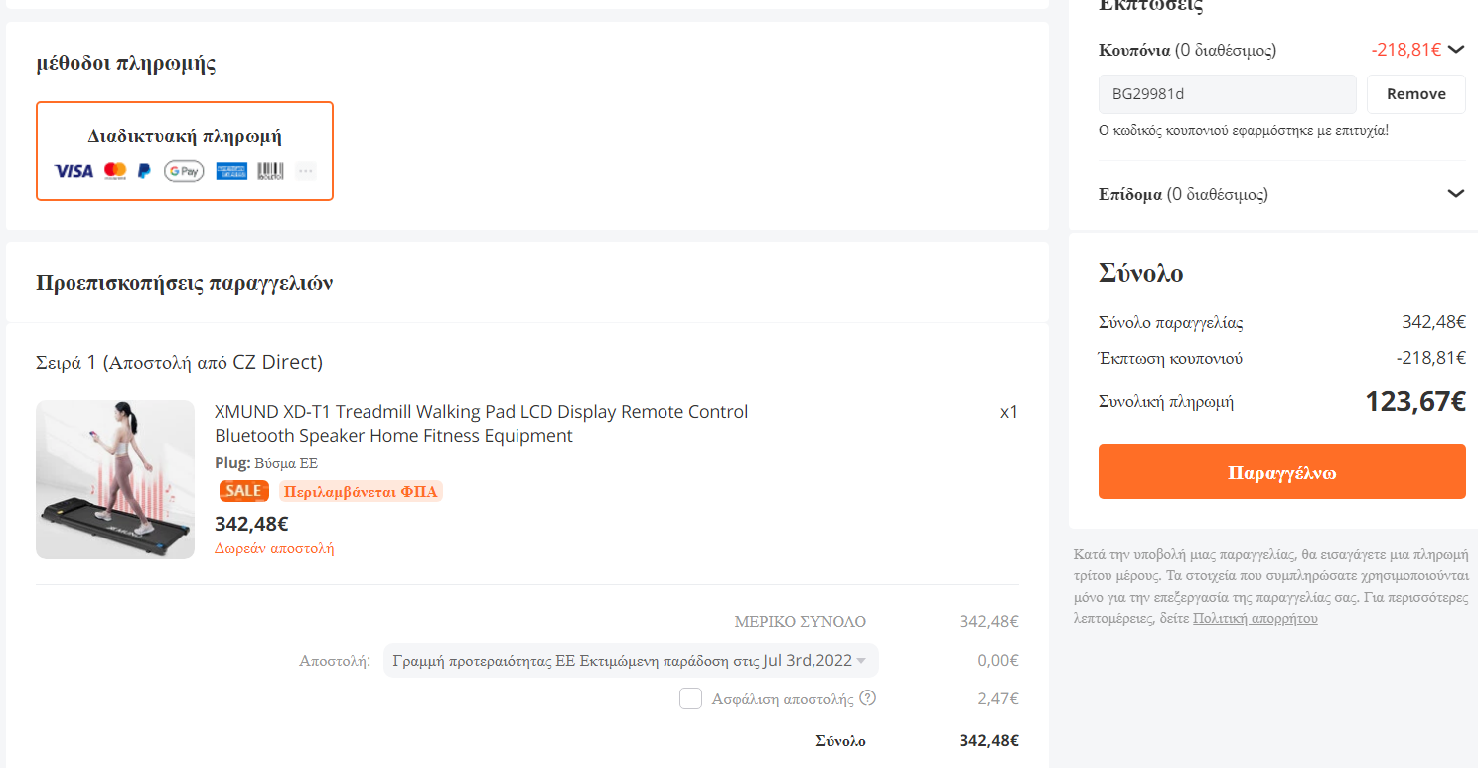The image size is (1478, 768).
Task: Show more payment options ellipsis icon
Action: 306,171
